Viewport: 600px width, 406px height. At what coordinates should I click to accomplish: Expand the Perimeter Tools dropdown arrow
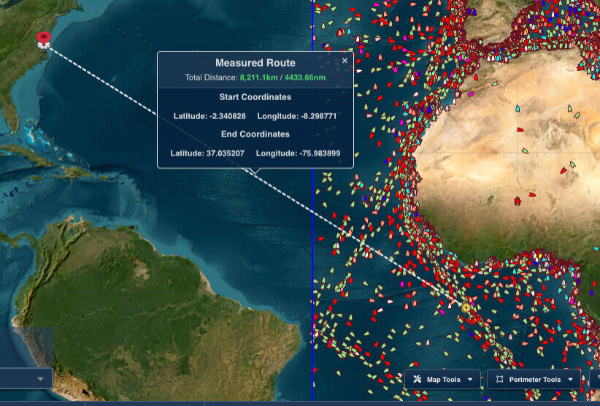tap(570, 380)
